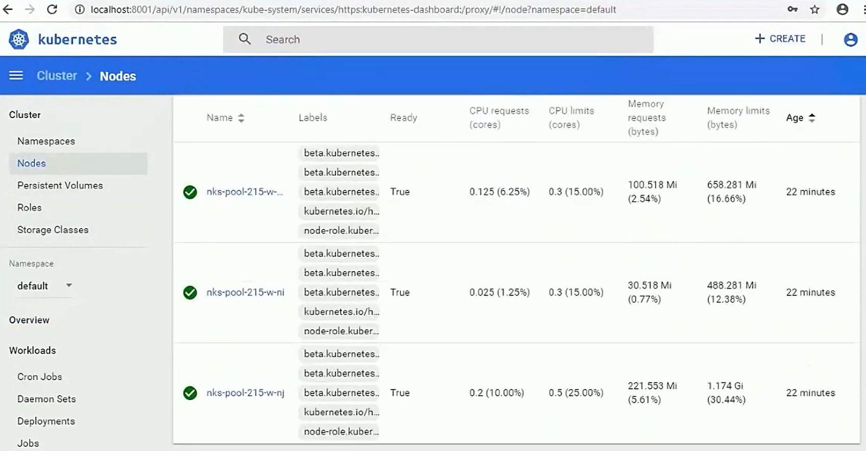The height and width of the screenshot is (451, 866).
Task: Click the browser address bar URL
Action: coord(353,10)
